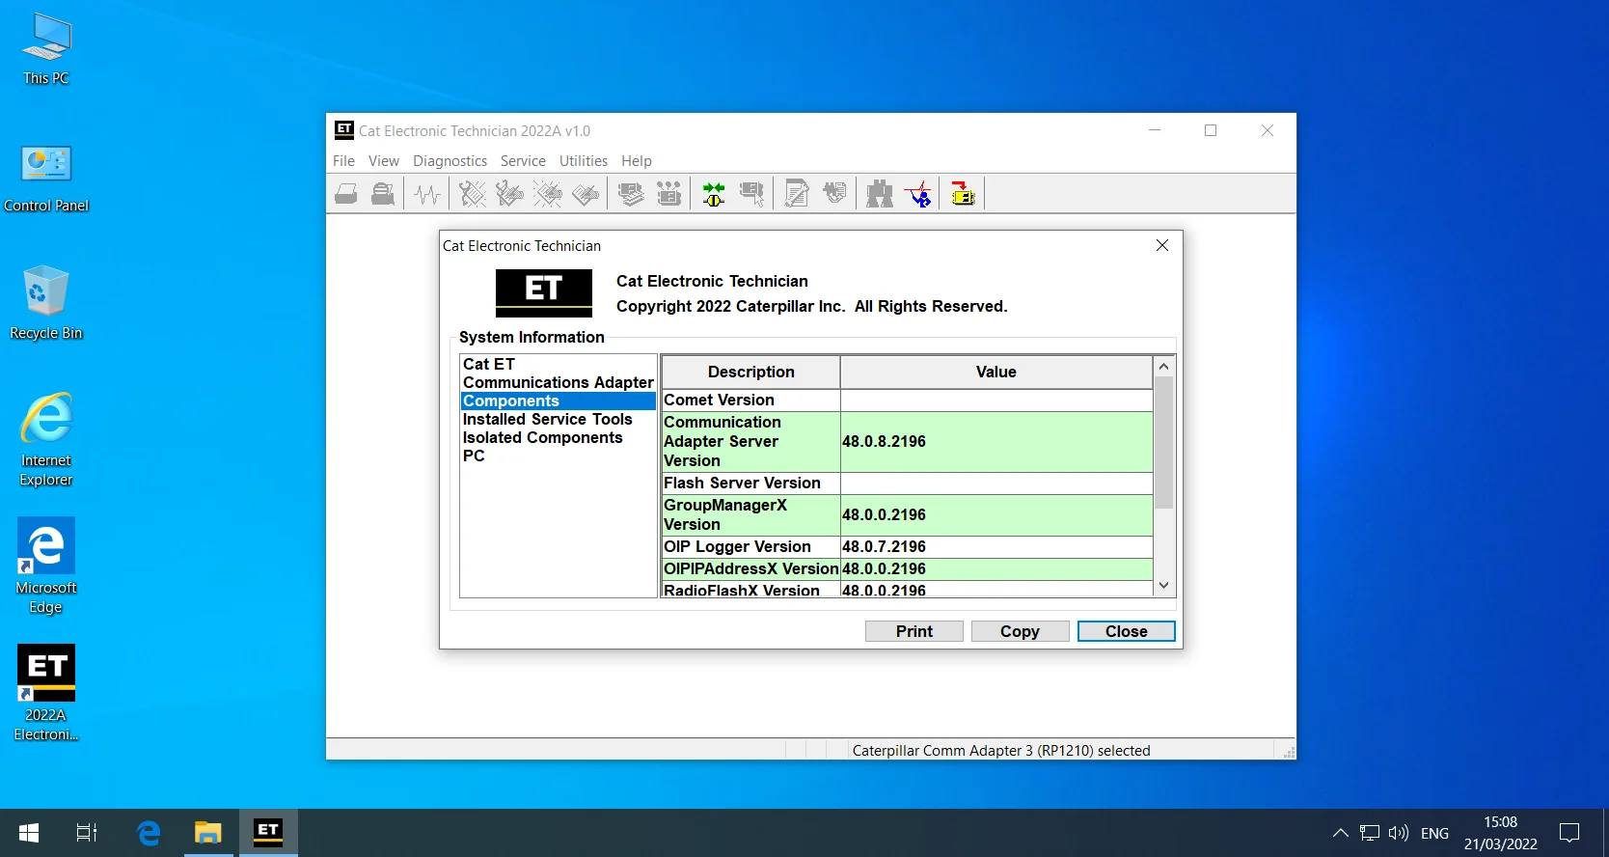
Task: Click the printer icon in toolbar
Action: pyautogui.click(x=346, y=194)
